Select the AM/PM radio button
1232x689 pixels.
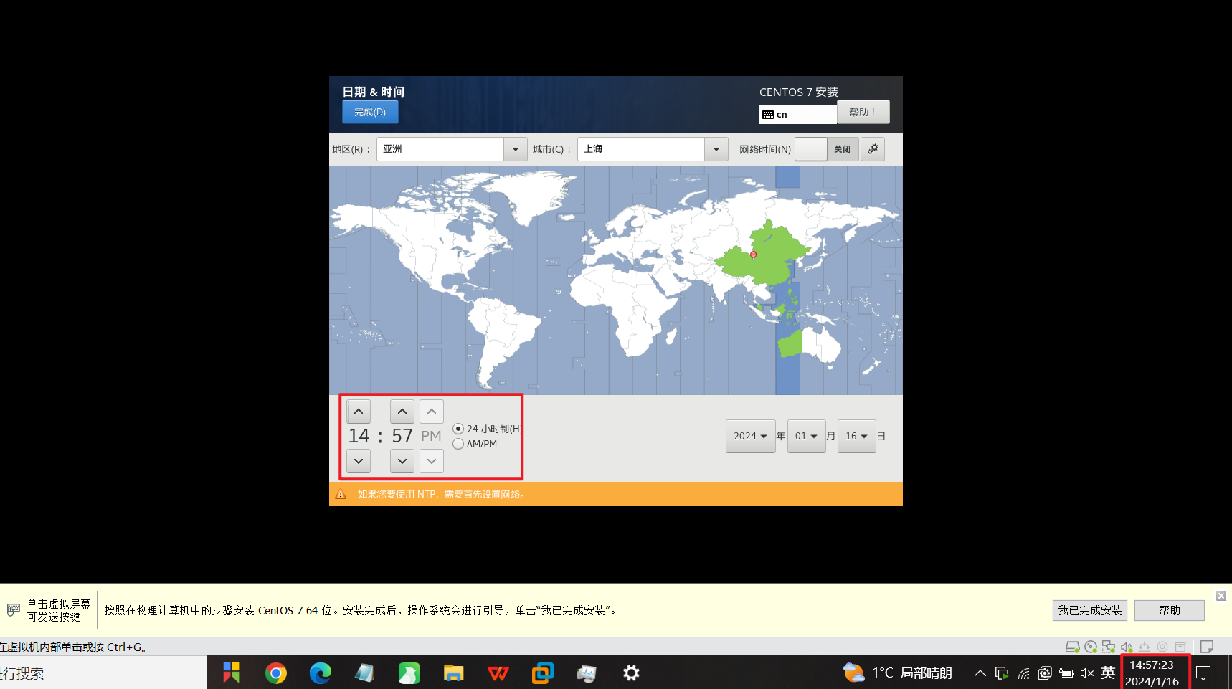pos(458,444)
